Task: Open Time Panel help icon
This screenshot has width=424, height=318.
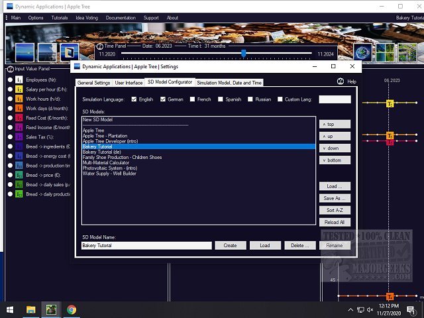Action: click(100, 46)
